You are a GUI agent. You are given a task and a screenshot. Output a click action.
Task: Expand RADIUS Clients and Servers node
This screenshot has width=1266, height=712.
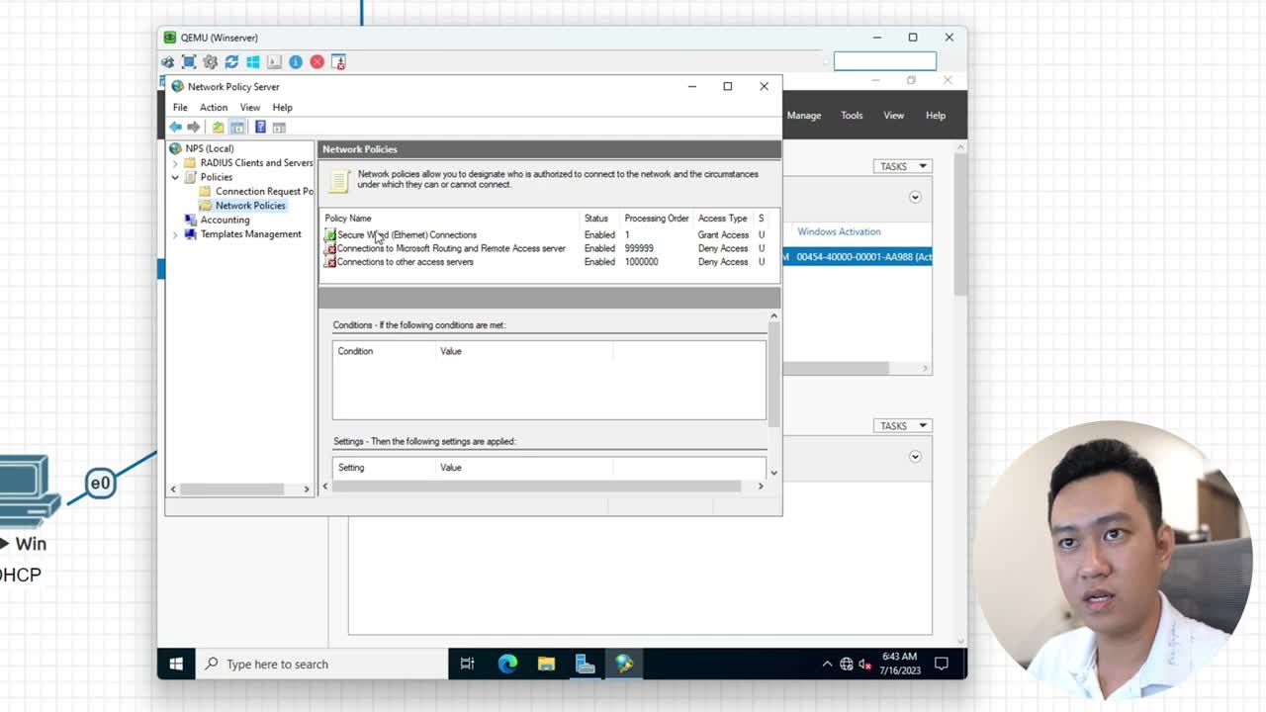pos(176,163)
